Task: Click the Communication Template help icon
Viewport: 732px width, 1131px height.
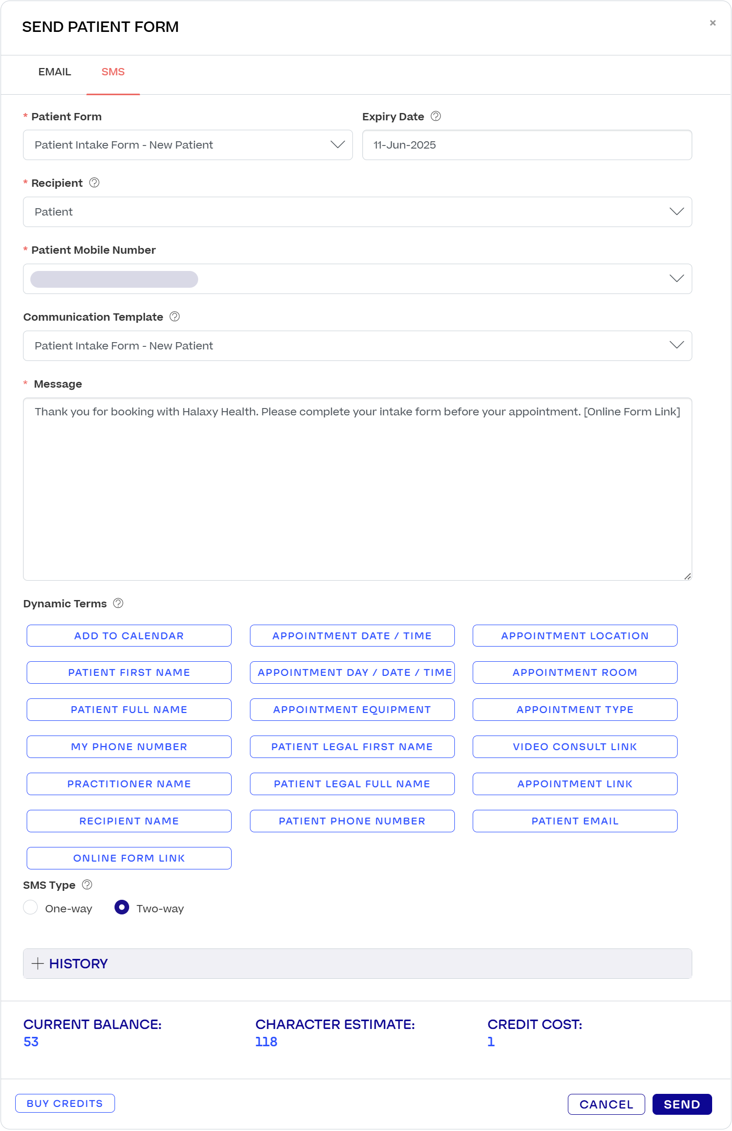Action: click(175, 316)
